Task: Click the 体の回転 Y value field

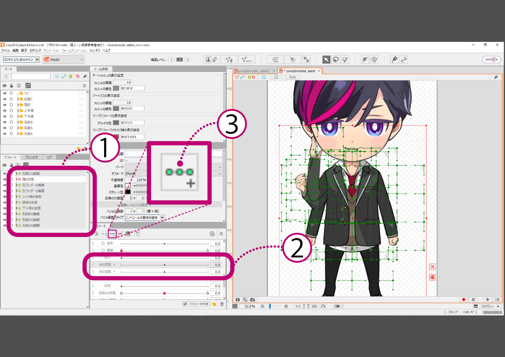Action: tap(215, 272)
